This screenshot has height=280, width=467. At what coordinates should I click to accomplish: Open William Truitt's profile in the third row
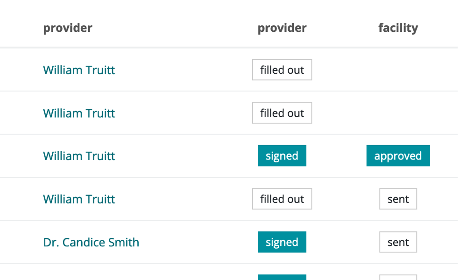(x=79, y=156)
